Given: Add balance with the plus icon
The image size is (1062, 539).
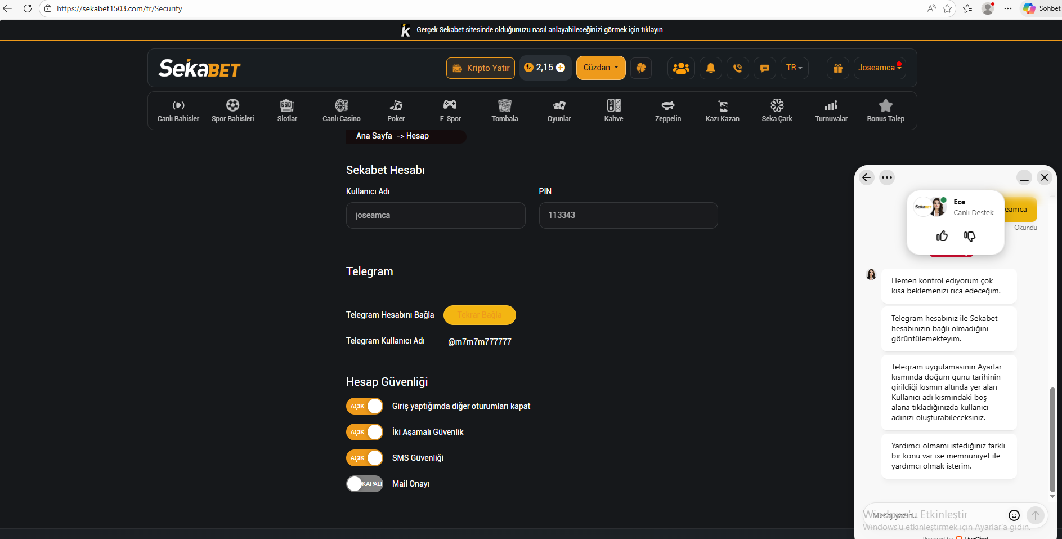Looking at the screenshot, I should (561, 68).
